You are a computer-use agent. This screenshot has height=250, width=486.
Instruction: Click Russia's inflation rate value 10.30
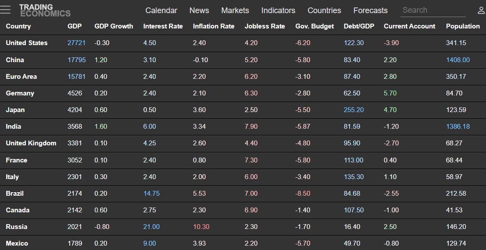click(x=201, y=227)
